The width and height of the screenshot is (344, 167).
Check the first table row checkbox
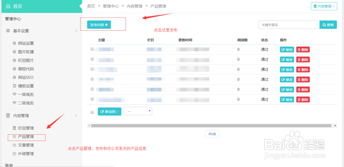point(92,49)
